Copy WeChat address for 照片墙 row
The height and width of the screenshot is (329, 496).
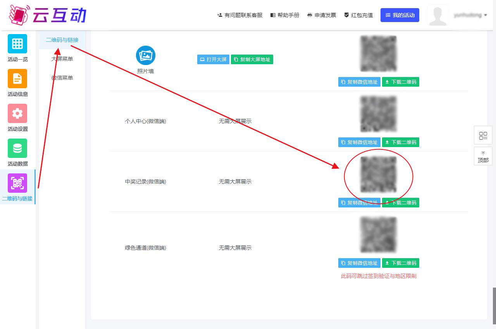pyautogui.click(x=359, y=82)
